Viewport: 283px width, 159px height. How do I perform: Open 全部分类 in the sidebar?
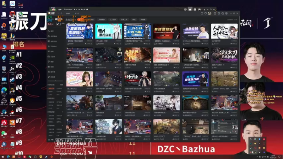click(x=52, y=41)
